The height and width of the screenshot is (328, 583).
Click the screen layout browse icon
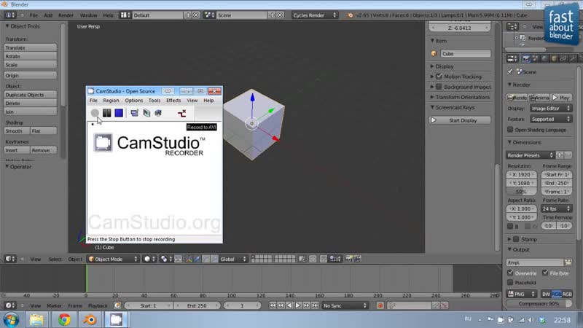tap(125, 15)
